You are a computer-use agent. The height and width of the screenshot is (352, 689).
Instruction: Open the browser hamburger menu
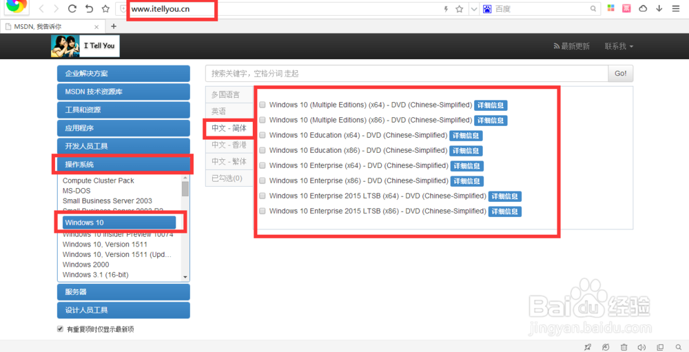[x=676, y=8]
